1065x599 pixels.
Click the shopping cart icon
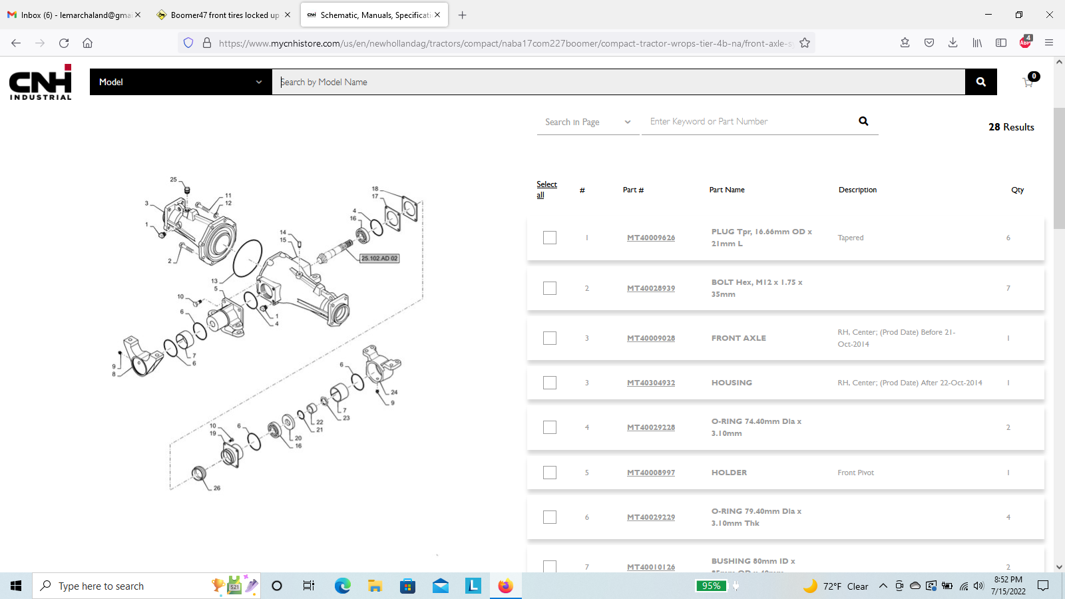[1028, 83]
